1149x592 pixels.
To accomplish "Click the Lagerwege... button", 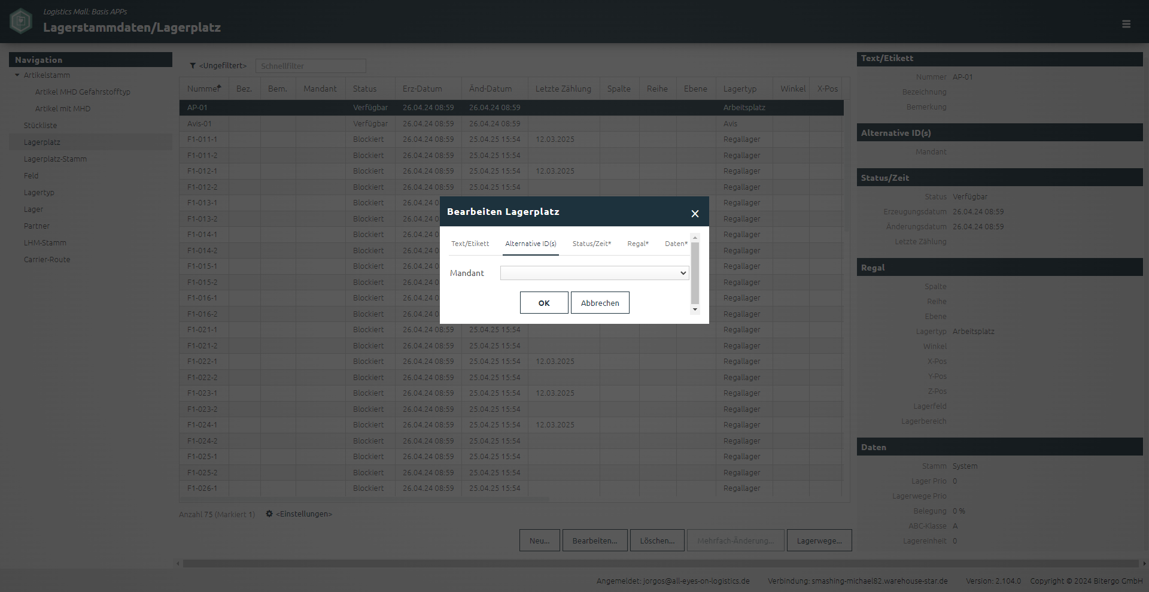I will [x=819, y=541].
